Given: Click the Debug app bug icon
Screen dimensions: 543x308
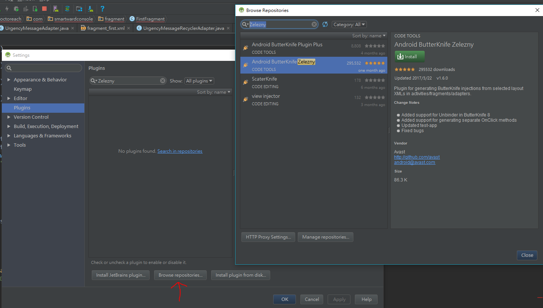Looking at the screenshot, I should click(x=16, y=9).
